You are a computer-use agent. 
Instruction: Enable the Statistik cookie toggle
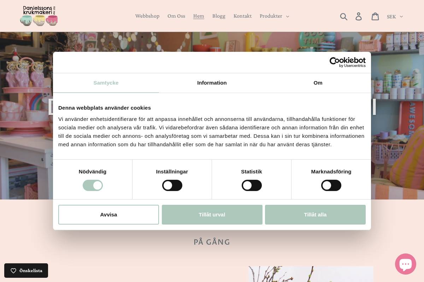click(x=252, y=185)
